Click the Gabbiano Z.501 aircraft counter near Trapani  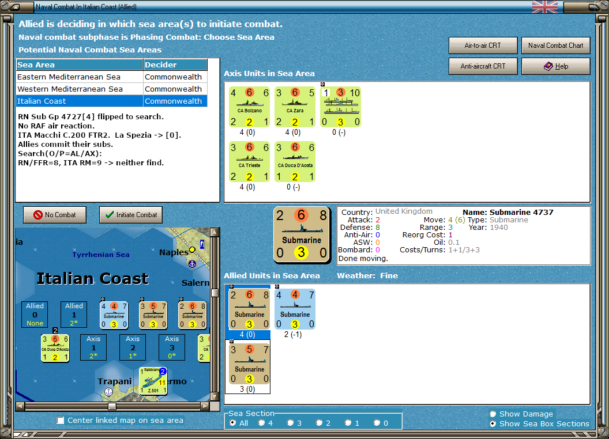(153, 381)
